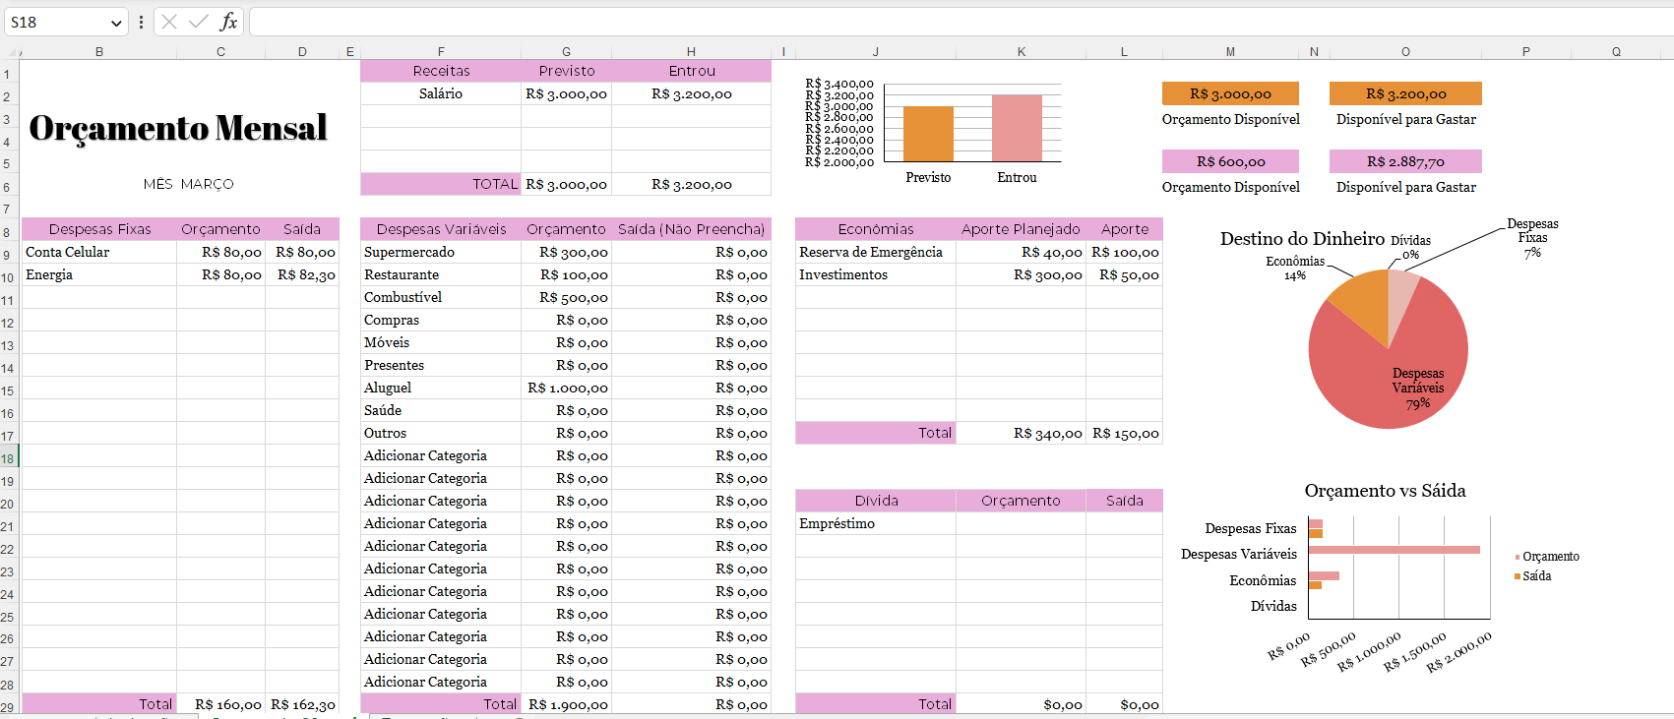Click the Dívida table header cell
This screenshot has height=719, width=1674.
876,501
